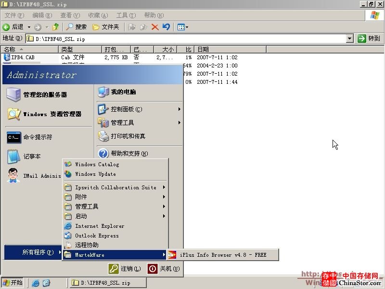Expand the Back button history dropdown
The height and width of the screenshot is (289, 385).
coord(29,27)
